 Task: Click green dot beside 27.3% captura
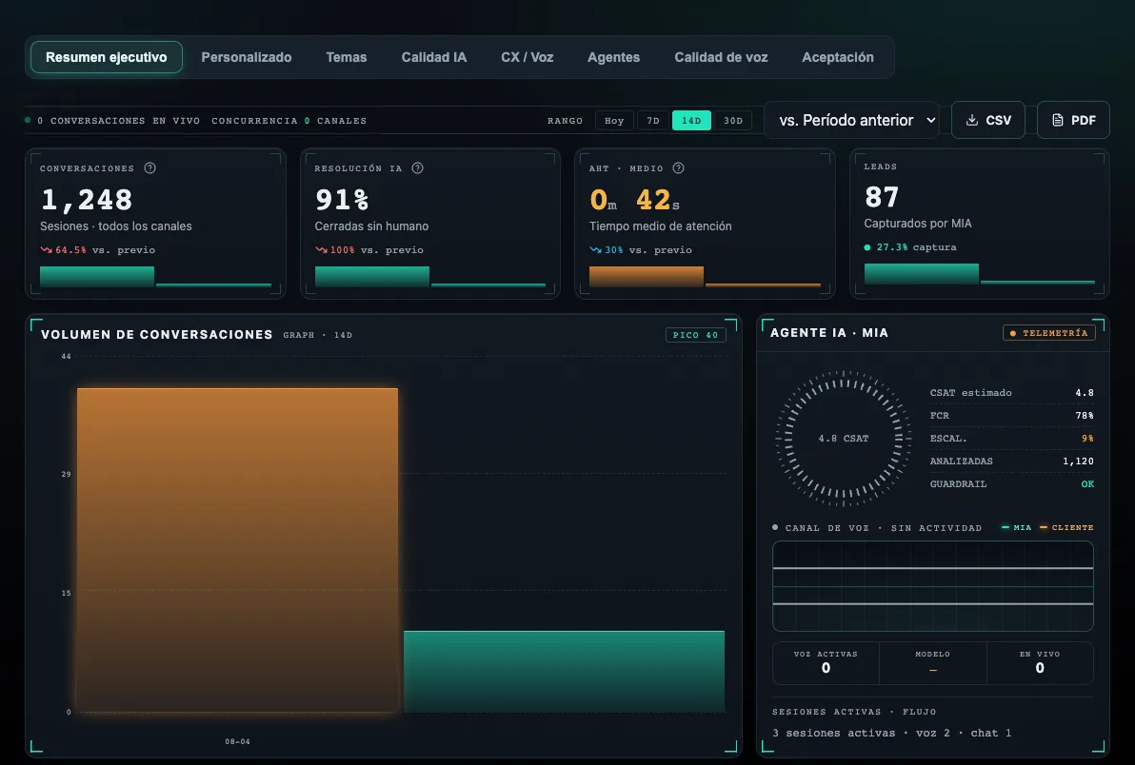[x=867, y=247]
